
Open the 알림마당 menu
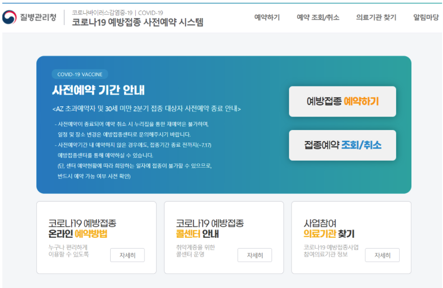(x=426, y=18)
